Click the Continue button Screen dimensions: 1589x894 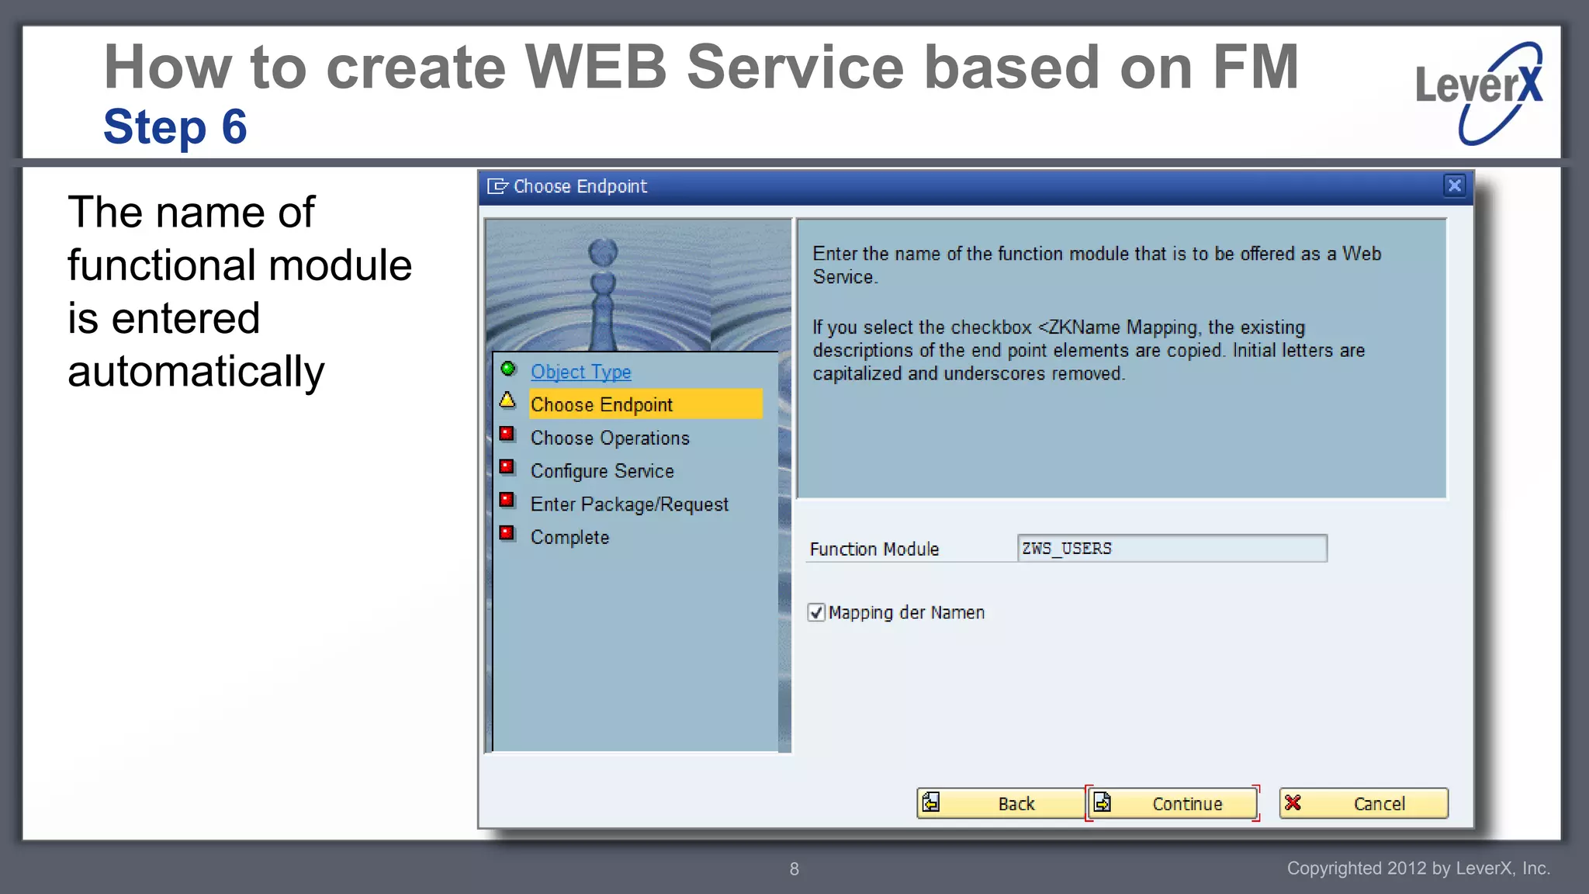(1172, 803)
